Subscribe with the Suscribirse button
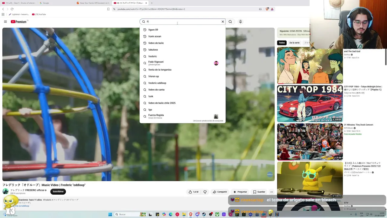 click(58, 192)
